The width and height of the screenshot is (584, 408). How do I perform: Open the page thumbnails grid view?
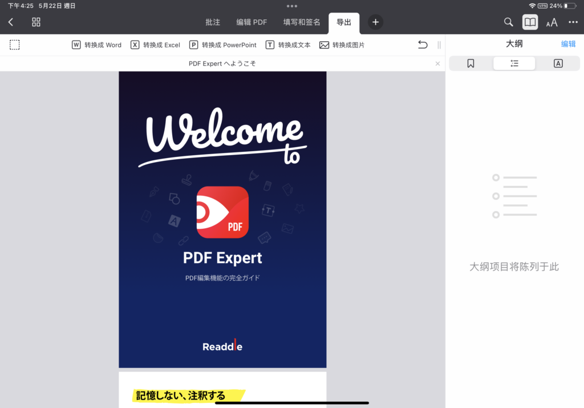tap(36, 22)
